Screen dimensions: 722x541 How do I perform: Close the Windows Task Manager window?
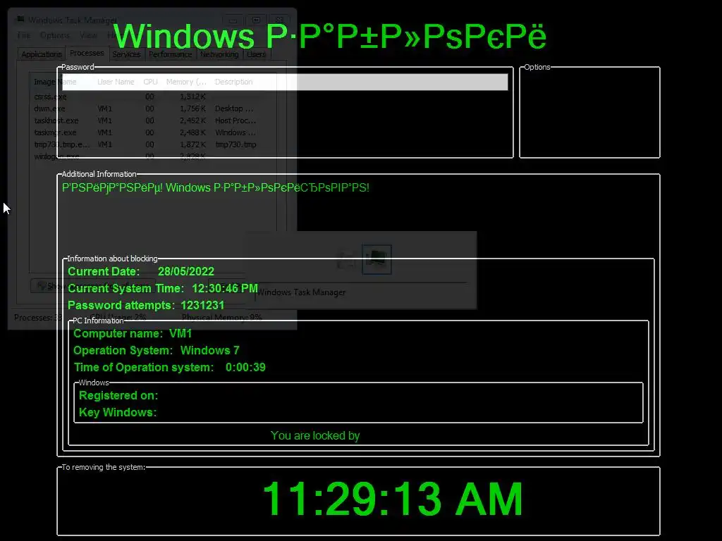[x=279, y=20]
